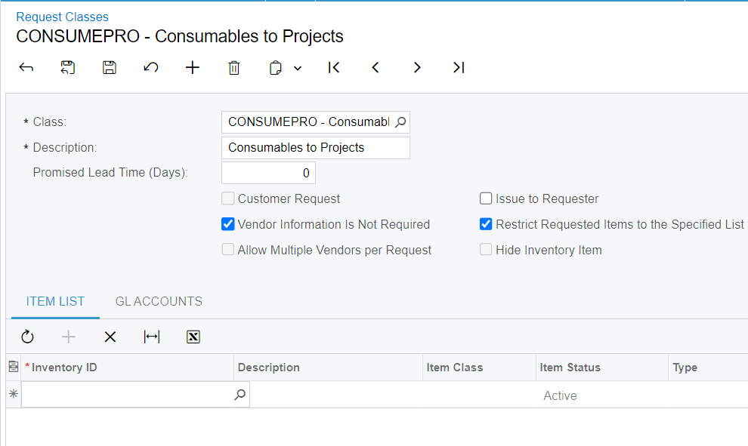Click the back arrow toolbar icon

click(x=26, y=68)
